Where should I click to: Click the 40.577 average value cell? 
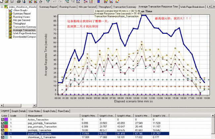click(x=107, y=130)
